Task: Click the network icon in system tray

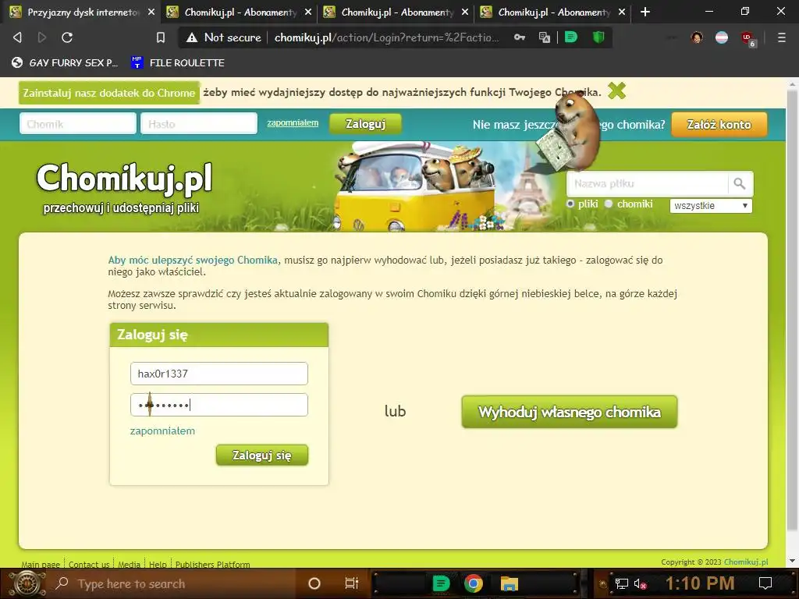Action: pyautogui.click(x=621, y=583)
